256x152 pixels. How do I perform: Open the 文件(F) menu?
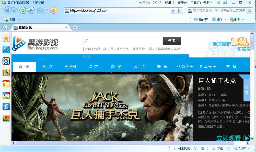tap(157, 3)
